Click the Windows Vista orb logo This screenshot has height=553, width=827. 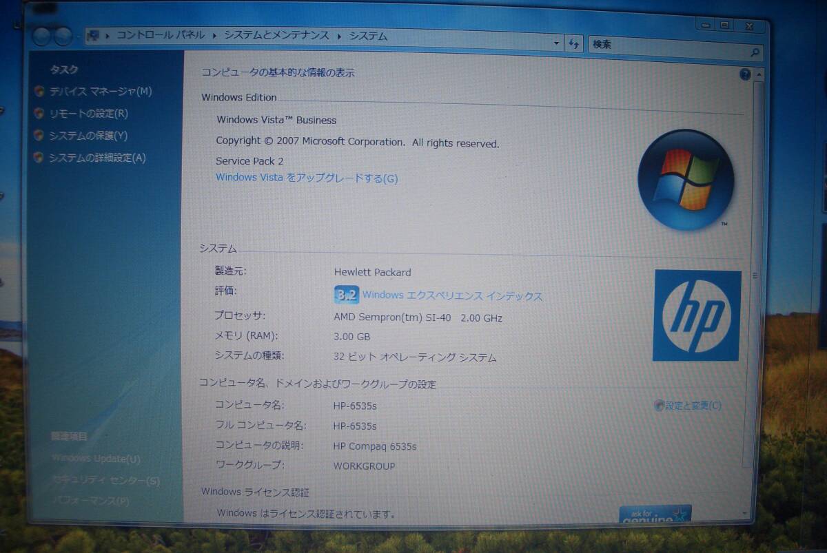click(x=685, y=180)
